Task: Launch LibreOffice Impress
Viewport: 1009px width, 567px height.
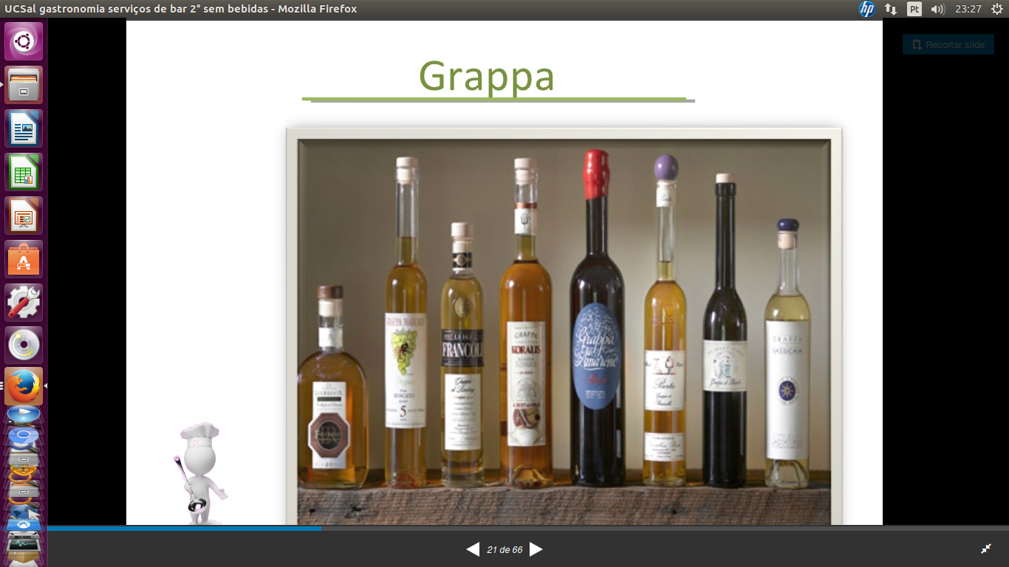Action: click(x=24, y=216)
